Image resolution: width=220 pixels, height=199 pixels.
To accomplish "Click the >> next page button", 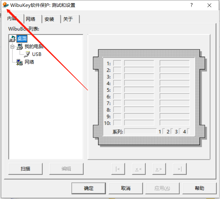I will [159, 169].
